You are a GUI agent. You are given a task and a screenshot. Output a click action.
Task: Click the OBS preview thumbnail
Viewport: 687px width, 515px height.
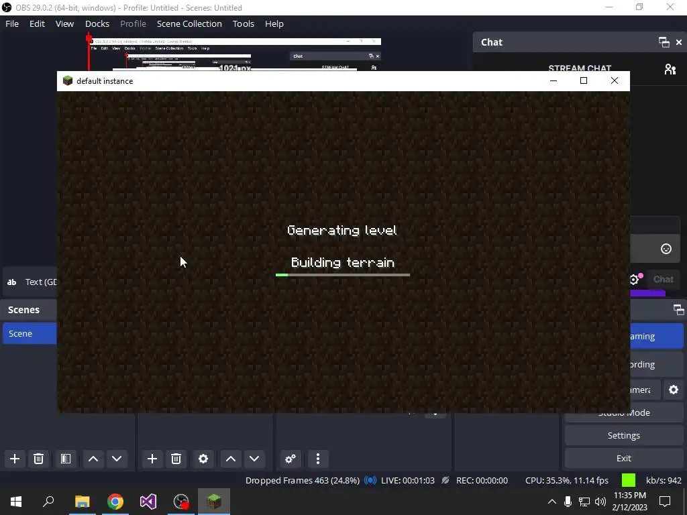pos(233,54)
